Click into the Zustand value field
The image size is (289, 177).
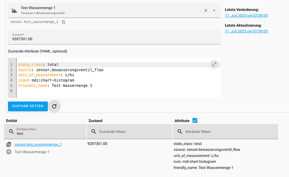click(113, 39)
